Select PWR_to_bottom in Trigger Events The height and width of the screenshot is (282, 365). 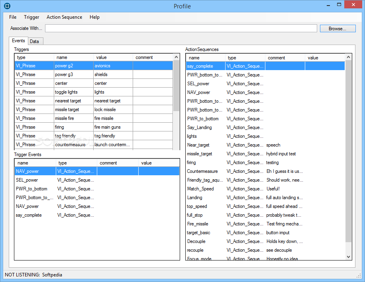(x=97, y=189)
